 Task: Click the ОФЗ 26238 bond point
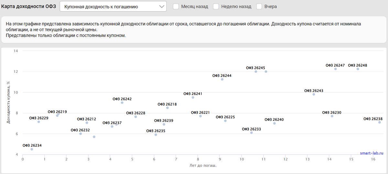[380, 122]
